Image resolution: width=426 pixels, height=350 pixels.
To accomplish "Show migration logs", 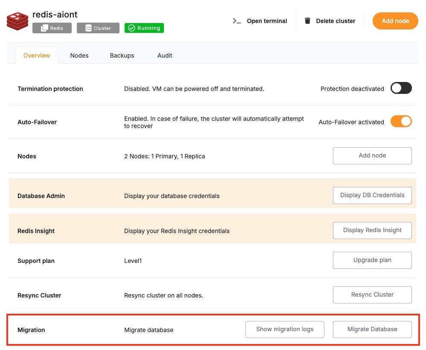I will click(285, 329).
